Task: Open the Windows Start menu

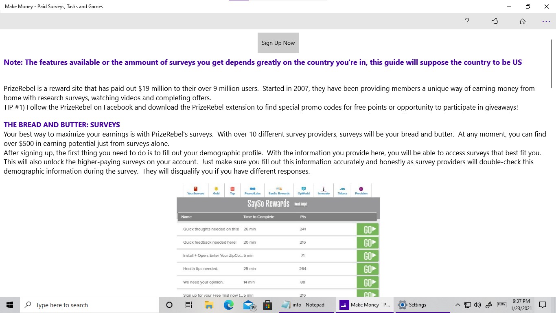Action: pyautogui.click(x=10, y=305)
